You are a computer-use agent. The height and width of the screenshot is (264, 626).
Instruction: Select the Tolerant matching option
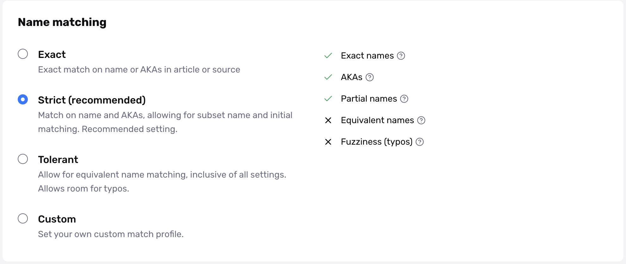(x=23, y=159)
